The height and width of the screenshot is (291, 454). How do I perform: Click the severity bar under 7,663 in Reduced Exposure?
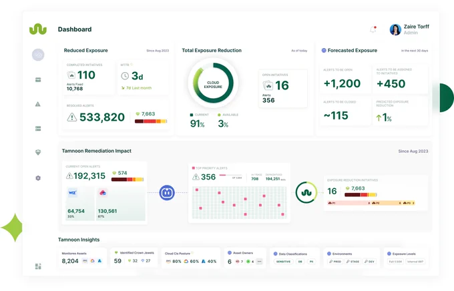click(x=151, y=121)
